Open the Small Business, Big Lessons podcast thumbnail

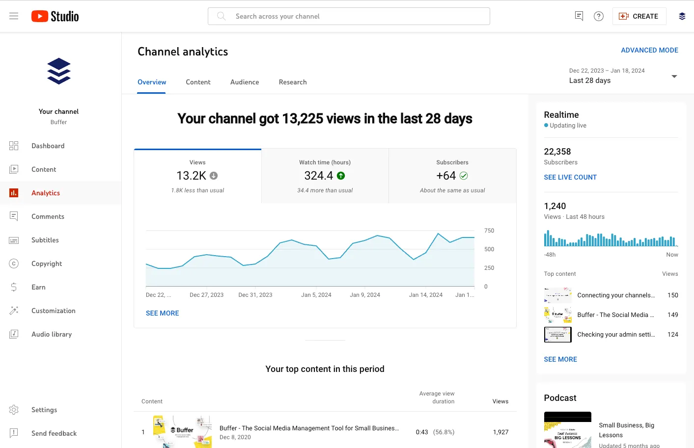coord(567,430)
